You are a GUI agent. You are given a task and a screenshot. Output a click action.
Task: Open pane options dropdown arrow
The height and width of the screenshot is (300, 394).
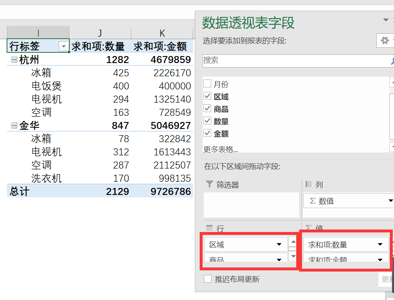point(386,20)
